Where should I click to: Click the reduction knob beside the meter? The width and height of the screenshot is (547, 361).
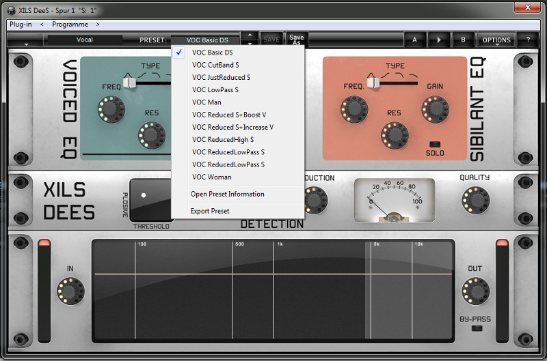[x=316, y=200]
